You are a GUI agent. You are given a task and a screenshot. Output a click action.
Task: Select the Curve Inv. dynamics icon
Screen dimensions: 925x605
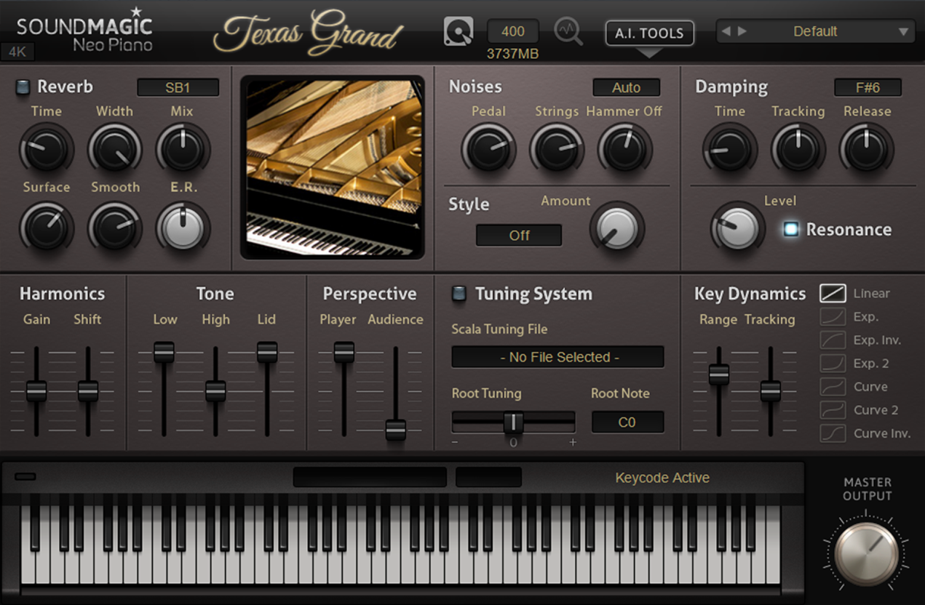tap(833, 433)
